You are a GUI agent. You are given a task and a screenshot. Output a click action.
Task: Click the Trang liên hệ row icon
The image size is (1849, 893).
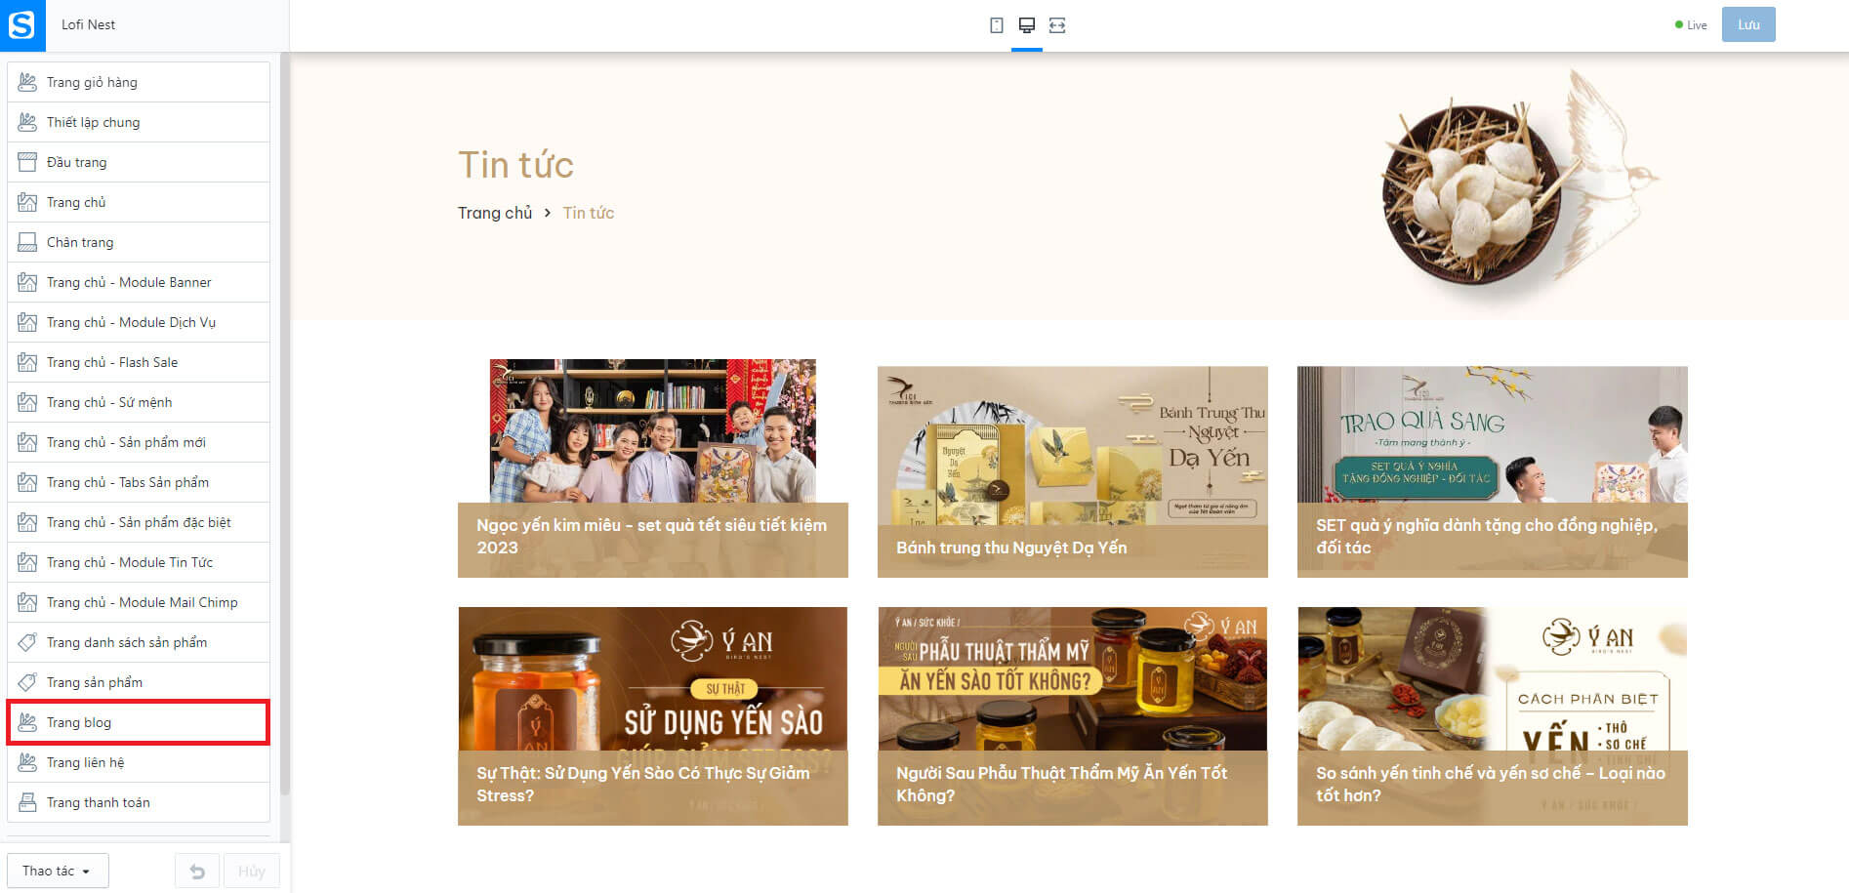(x=27, y=762)
